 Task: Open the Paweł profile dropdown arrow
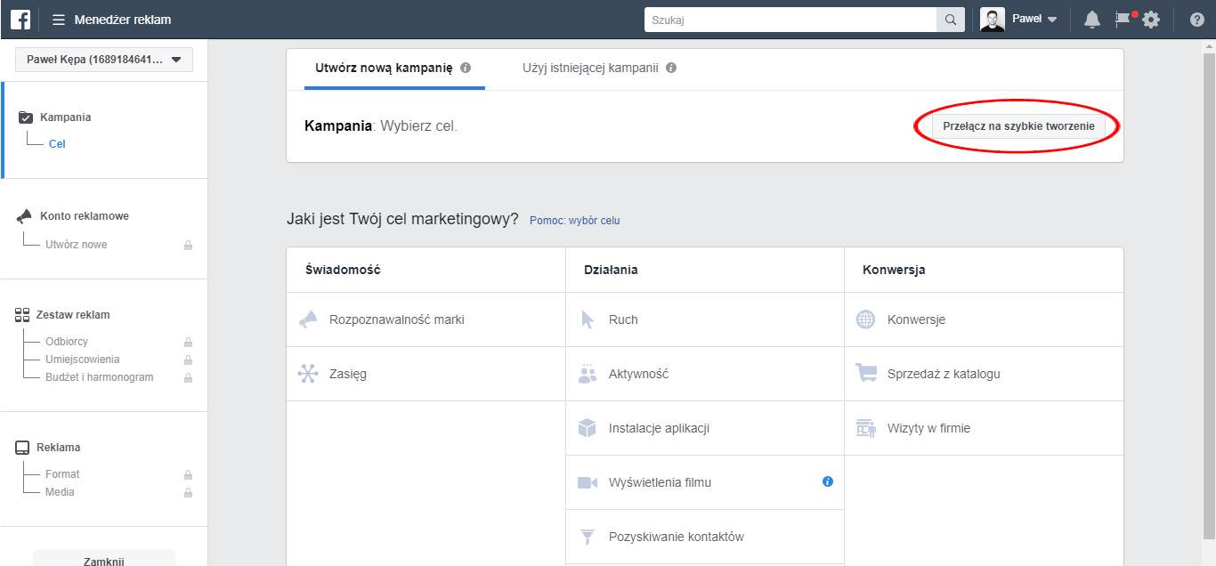pyautogui.click(x=1052, y=20)
